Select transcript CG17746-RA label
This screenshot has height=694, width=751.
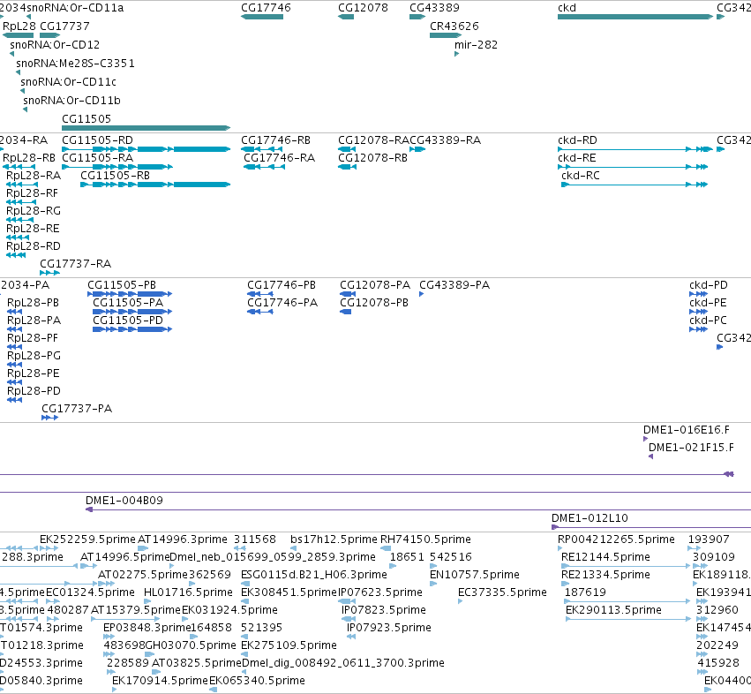[x=279, y=158]
